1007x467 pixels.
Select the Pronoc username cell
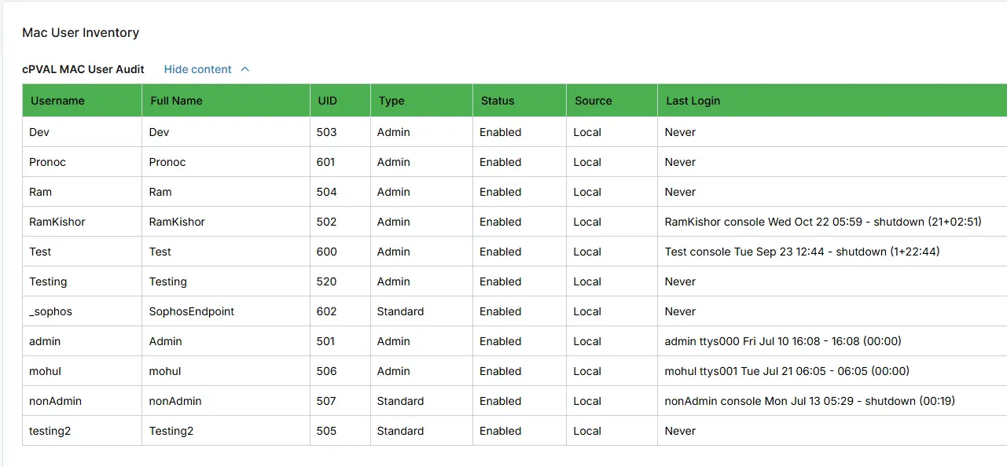pos(82,162)
